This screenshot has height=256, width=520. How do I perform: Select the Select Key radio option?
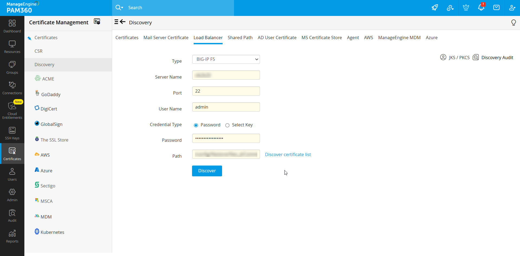[227, 125]
